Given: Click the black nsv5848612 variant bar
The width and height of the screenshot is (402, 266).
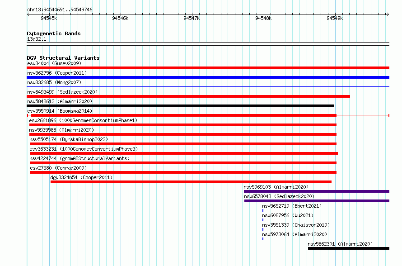Looking at the screenshot, I should tap(180, 106).
